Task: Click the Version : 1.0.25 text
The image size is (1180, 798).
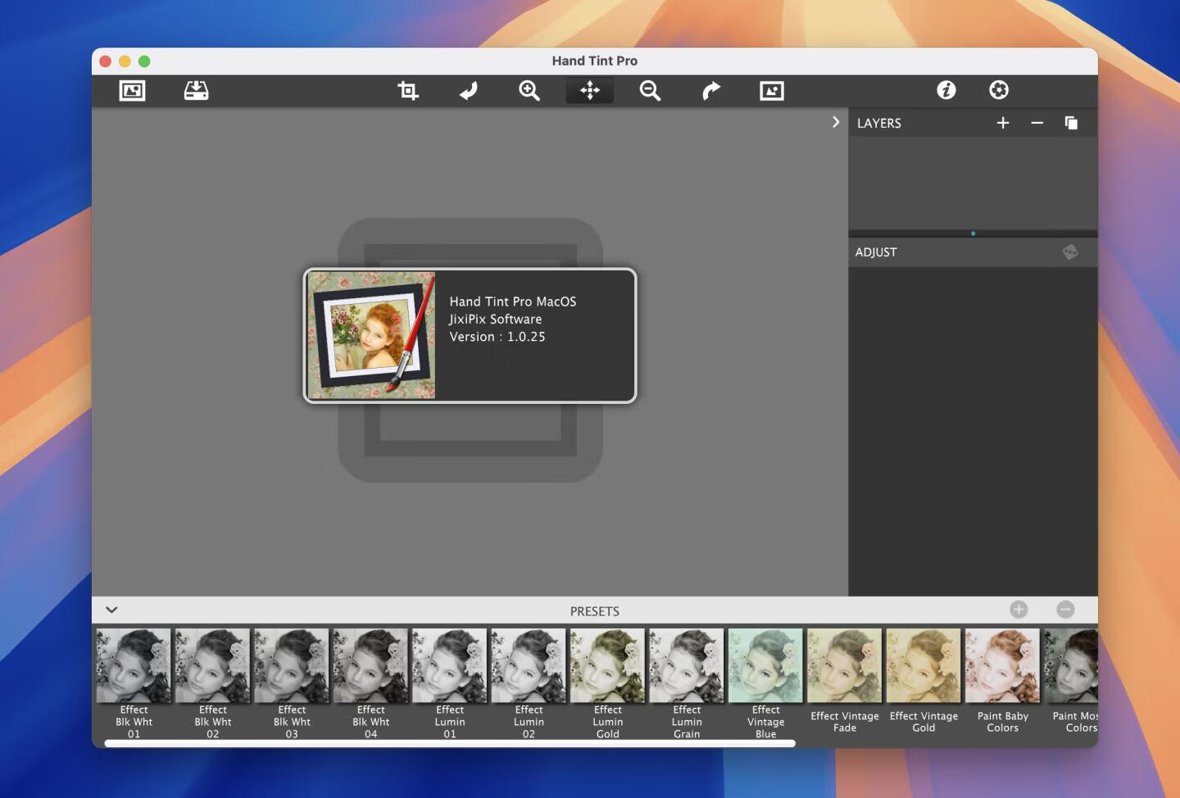Action: click(x=497, y=337)
